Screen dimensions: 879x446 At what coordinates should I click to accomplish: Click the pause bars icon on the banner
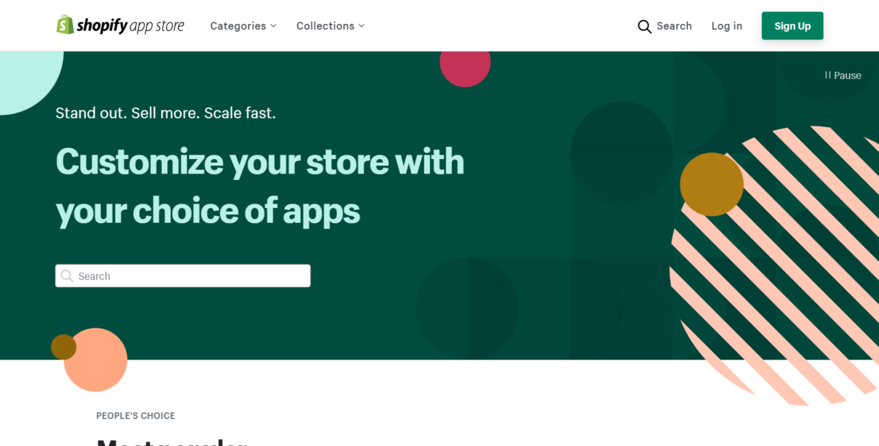(x=828, y=75)
